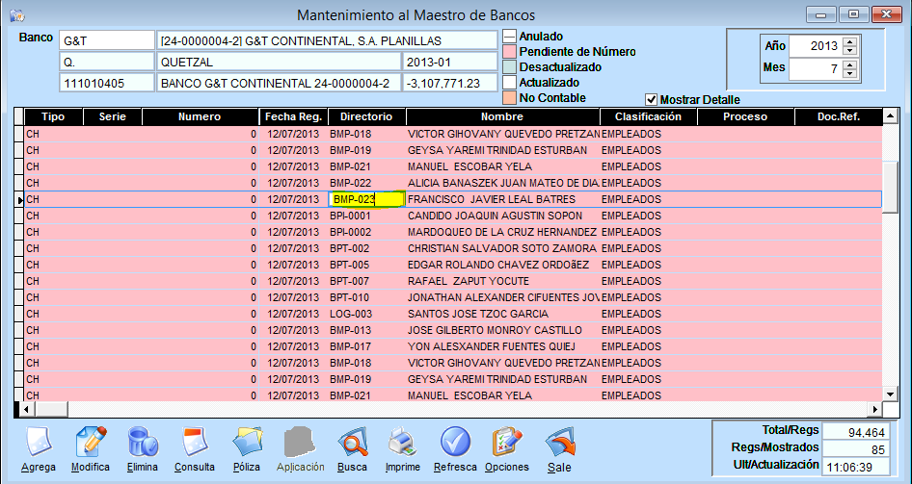Viewport: 912px width, 484px height.
Task: Click the vertical scrollbar down arrow
Action: click(891, 395)
